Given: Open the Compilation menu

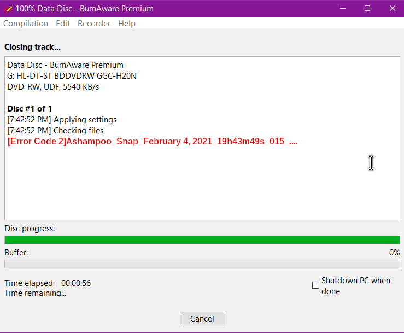Looking at the screenshot, I should (x=26, y=24).
